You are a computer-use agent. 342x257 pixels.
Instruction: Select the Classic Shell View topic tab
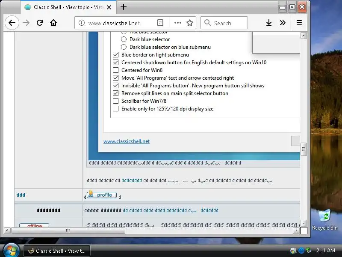coord(68,7)
